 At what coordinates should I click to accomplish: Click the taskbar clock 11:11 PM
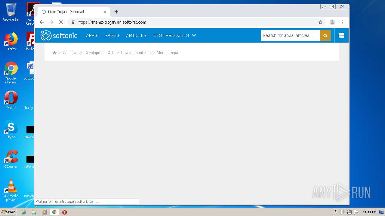click(370, 212)
